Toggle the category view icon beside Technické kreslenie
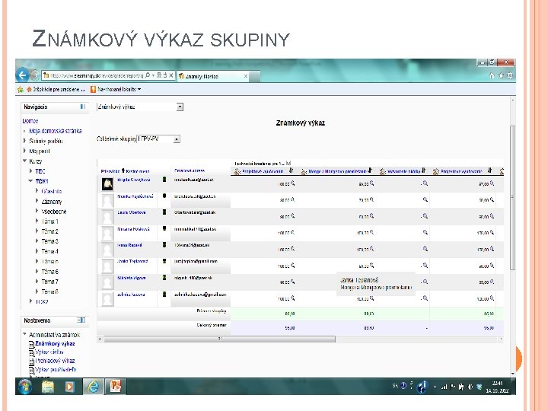This screenshot has height=411, width=548. pos(288,163)
